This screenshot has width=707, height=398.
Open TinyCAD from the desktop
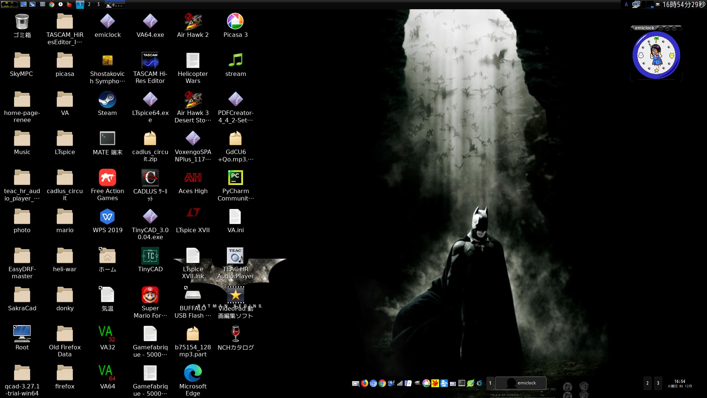tap(150, 256)
